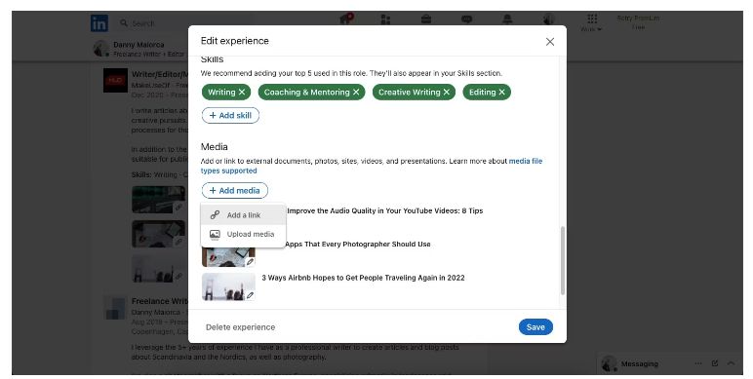Click 'Apps That Every Photographer Should Use'

click(358, 245)
